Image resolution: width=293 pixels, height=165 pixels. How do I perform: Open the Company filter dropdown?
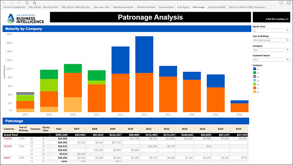coord(271,50)
